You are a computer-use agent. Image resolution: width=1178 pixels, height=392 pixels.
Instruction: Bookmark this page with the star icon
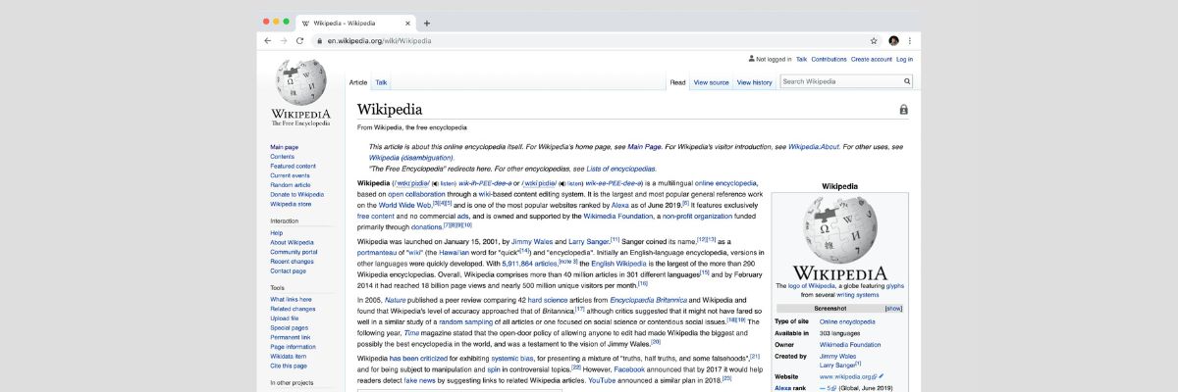(x=874, y=41)
